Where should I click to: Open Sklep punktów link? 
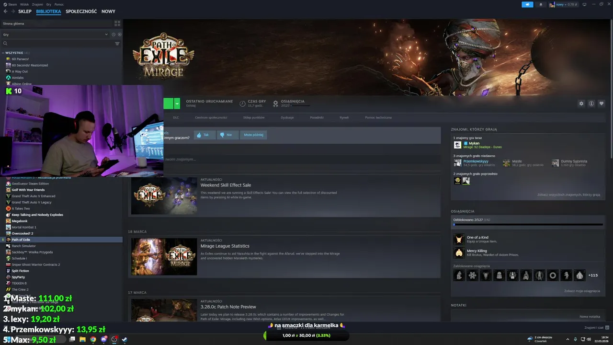coord(253,117)
